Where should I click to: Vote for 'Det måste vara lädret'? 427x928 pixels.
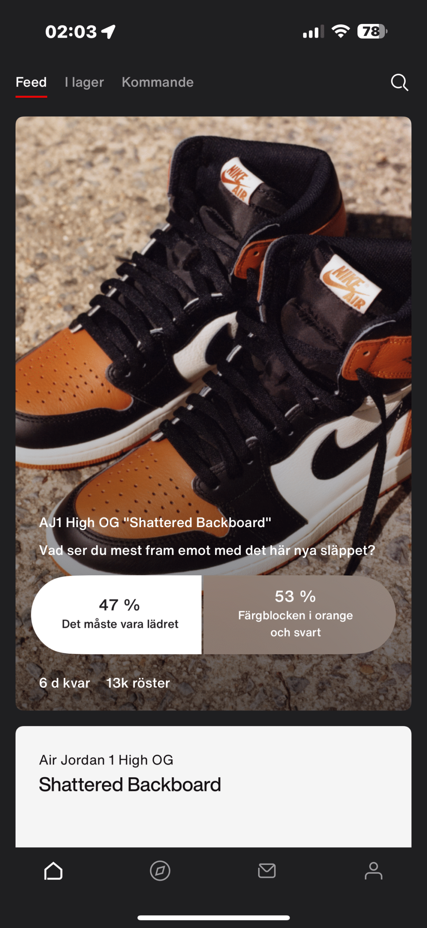click(x=116, y=614)
